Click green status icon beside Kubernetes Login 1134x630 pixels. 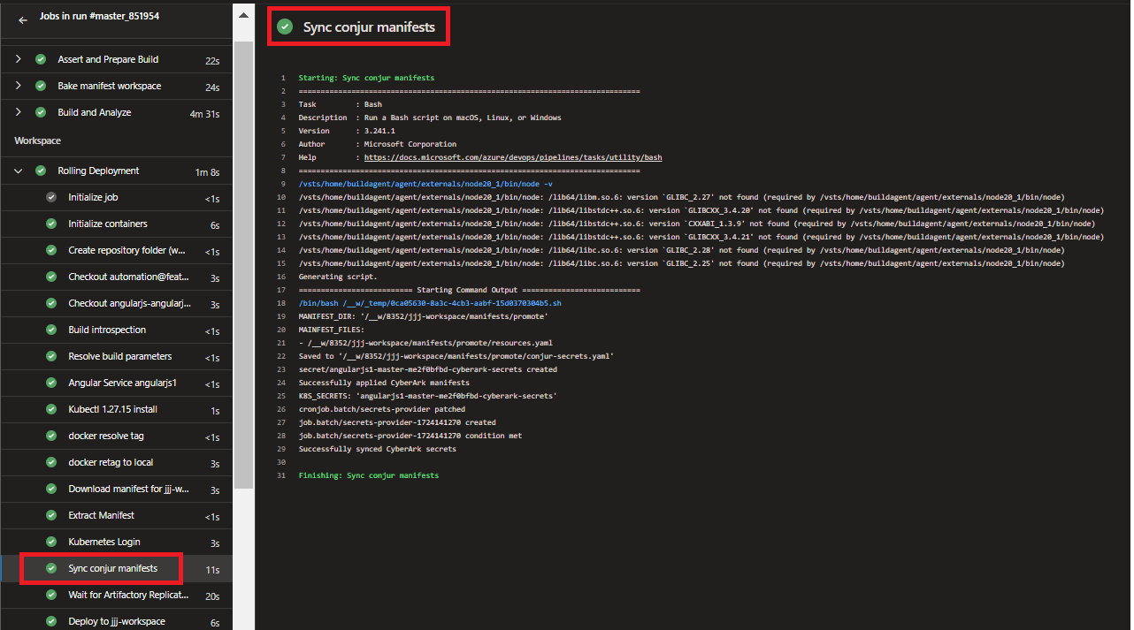(51, 542)
